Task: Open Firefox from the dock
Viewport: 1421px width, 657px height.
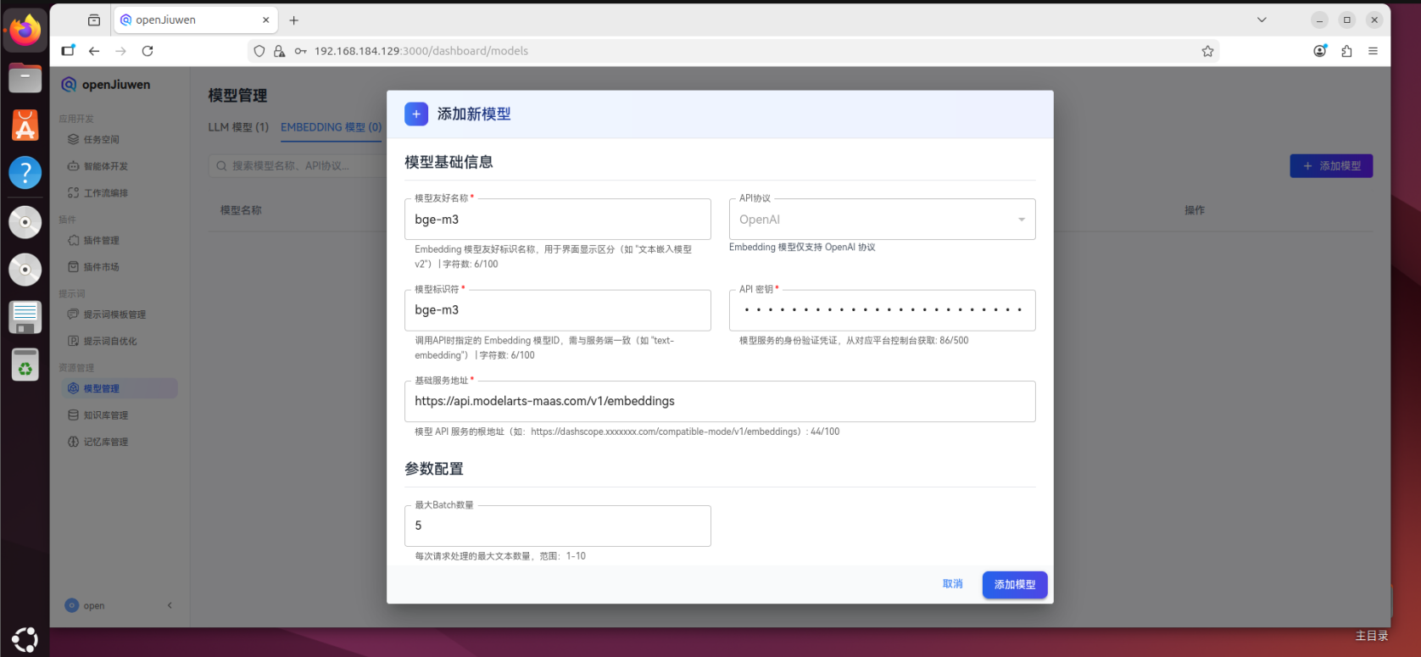Action: click(x=25, y=31)
